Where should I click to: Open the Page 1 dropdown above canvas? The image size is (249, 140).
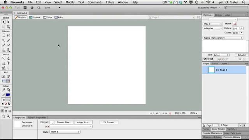click(171, 17)
